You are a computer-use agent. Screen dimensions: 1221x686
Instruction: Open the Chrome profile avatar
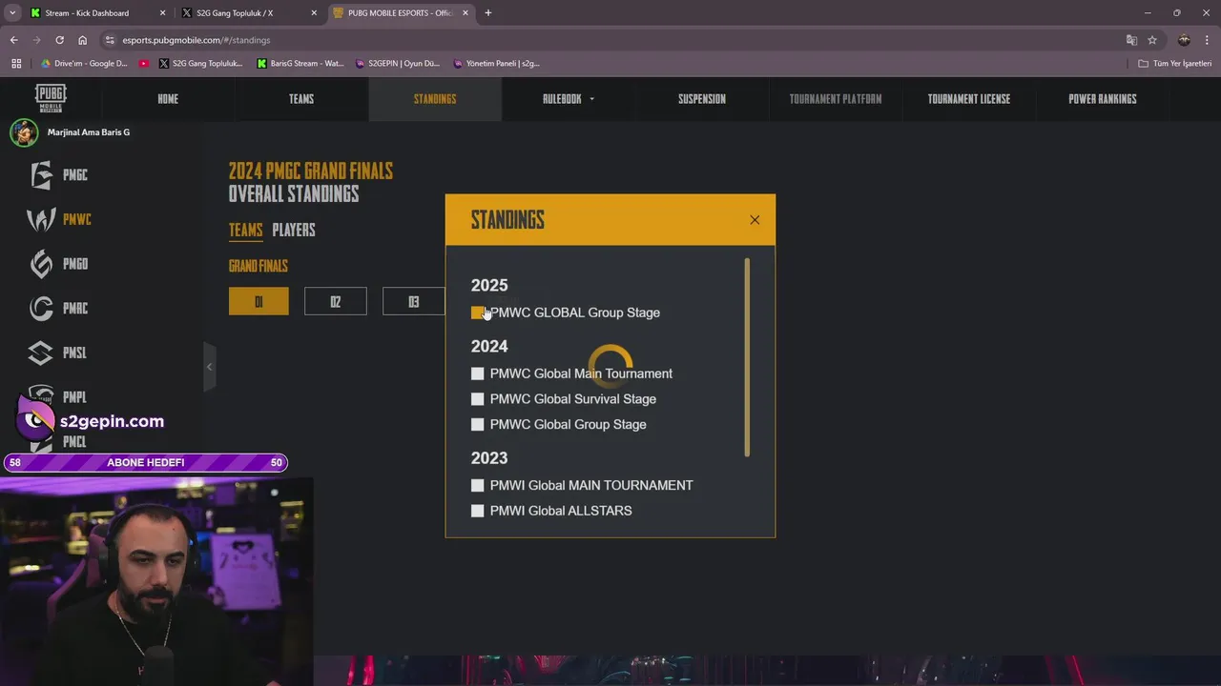[1184, 40]
